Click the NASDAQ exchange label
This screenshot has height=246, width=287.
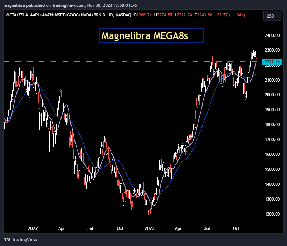coord(123,15)
